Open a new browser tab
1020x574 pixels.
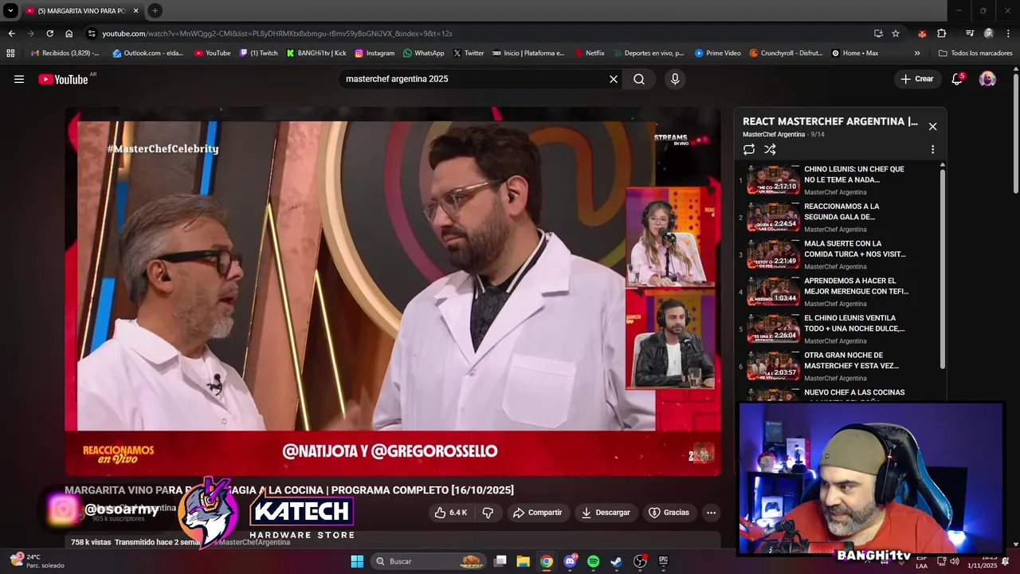(x=155, y=10)
